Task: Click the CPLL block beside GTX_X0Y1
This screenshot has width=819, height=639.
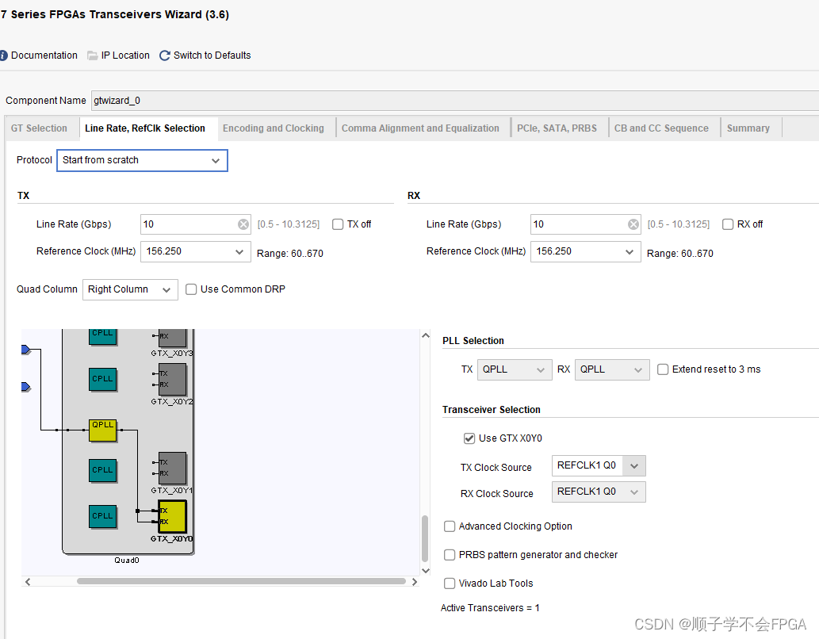Action: [x=103, y=470]
